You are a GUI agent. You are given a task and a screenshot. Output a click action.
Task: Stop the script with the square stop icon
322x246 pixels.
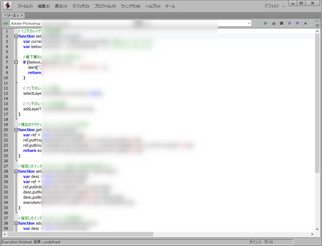281,23
